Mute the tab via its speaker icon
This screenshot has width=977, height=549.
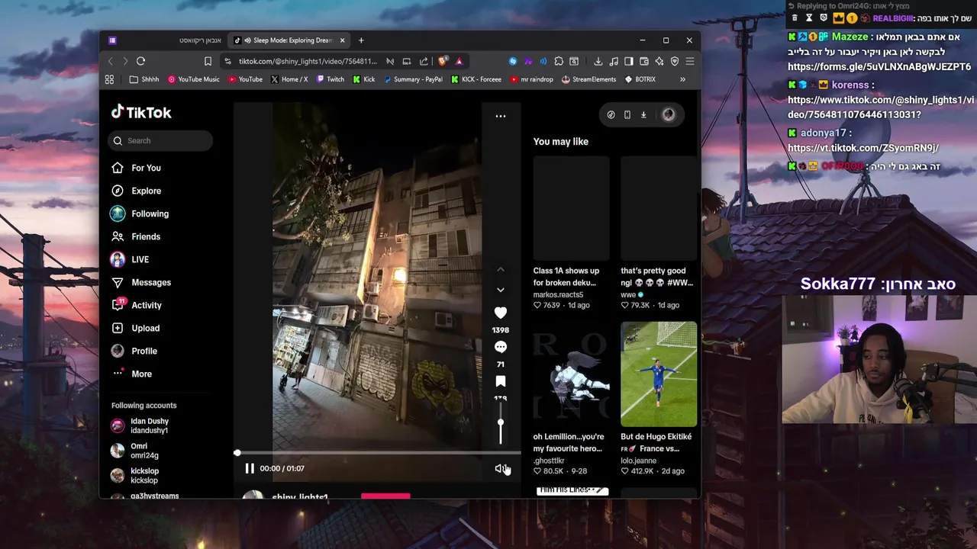click(248, 40)
